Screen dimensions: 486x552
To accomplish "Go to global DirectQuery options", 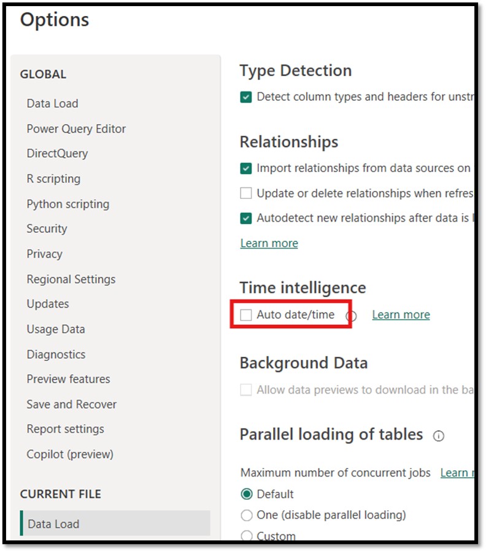I will pos(57,154).
